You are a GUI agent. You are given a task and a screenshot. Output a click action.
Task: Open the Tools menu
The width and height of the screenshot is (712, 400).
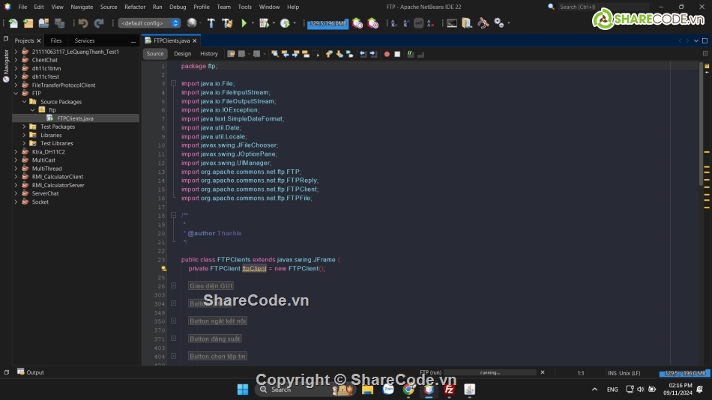click(x=244, y=7)
